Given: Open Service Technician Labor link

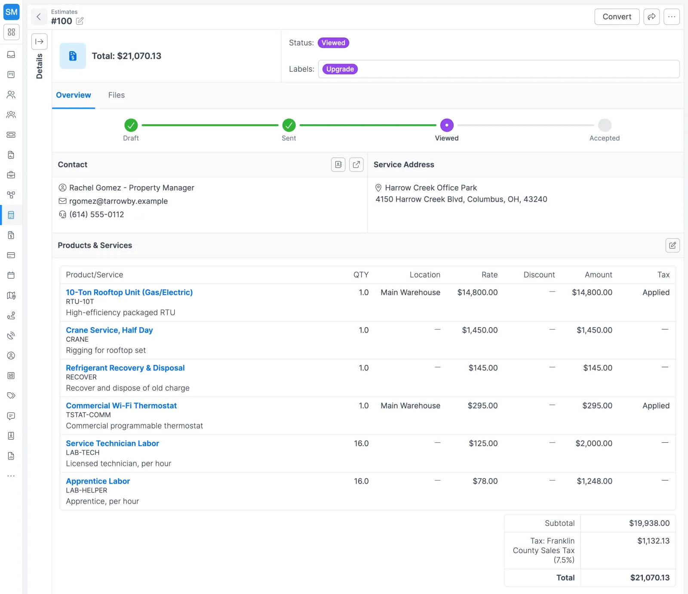Looking at the screenshot, I should point(112,443).
